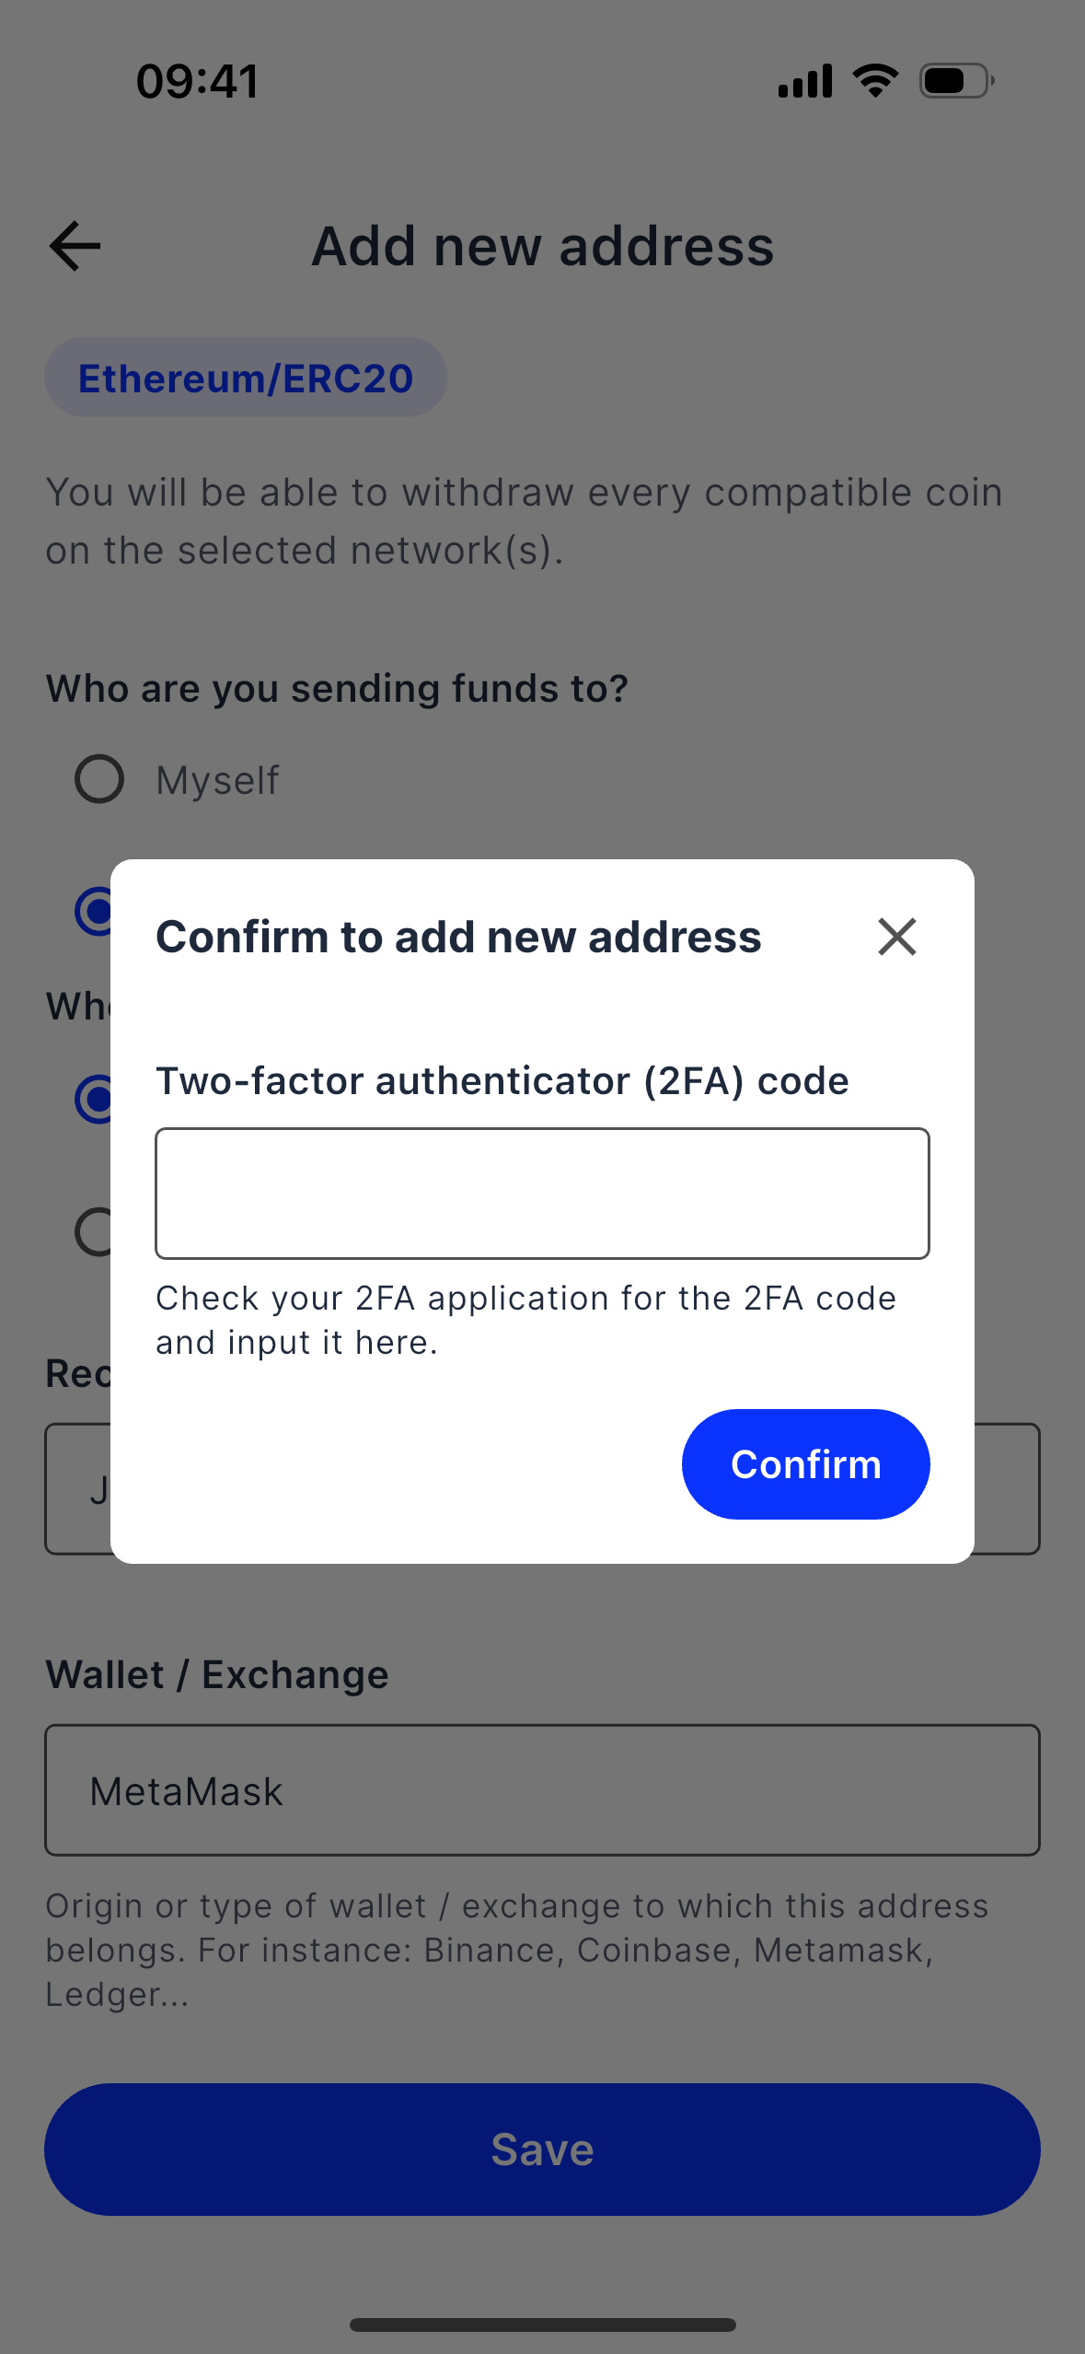The height and width of the screenshot is (2354, 1085).
Task: Focus the 2FA code input field
Action: coord(542,1193)
